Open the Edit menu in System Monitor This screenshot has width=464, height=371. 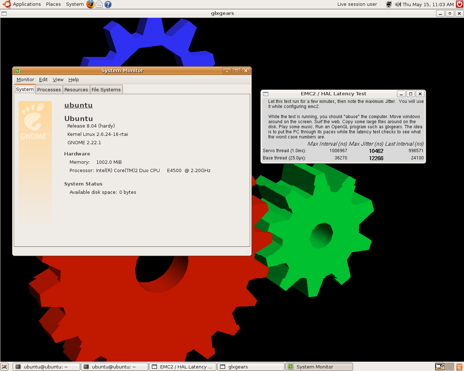pos(43,80)
